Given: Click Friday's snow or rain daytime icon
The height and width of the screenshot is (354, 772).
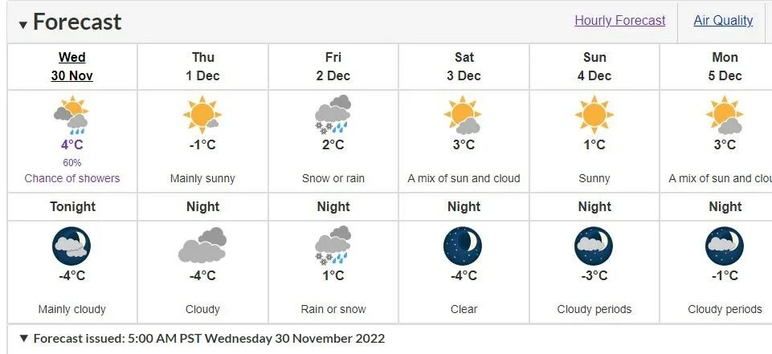Looking at the screenshot, I should (333, 115).
